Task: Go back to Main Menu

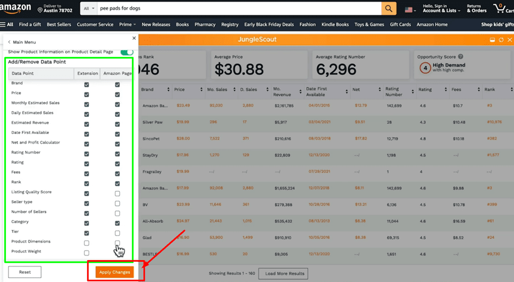Action: pos(22,42)
